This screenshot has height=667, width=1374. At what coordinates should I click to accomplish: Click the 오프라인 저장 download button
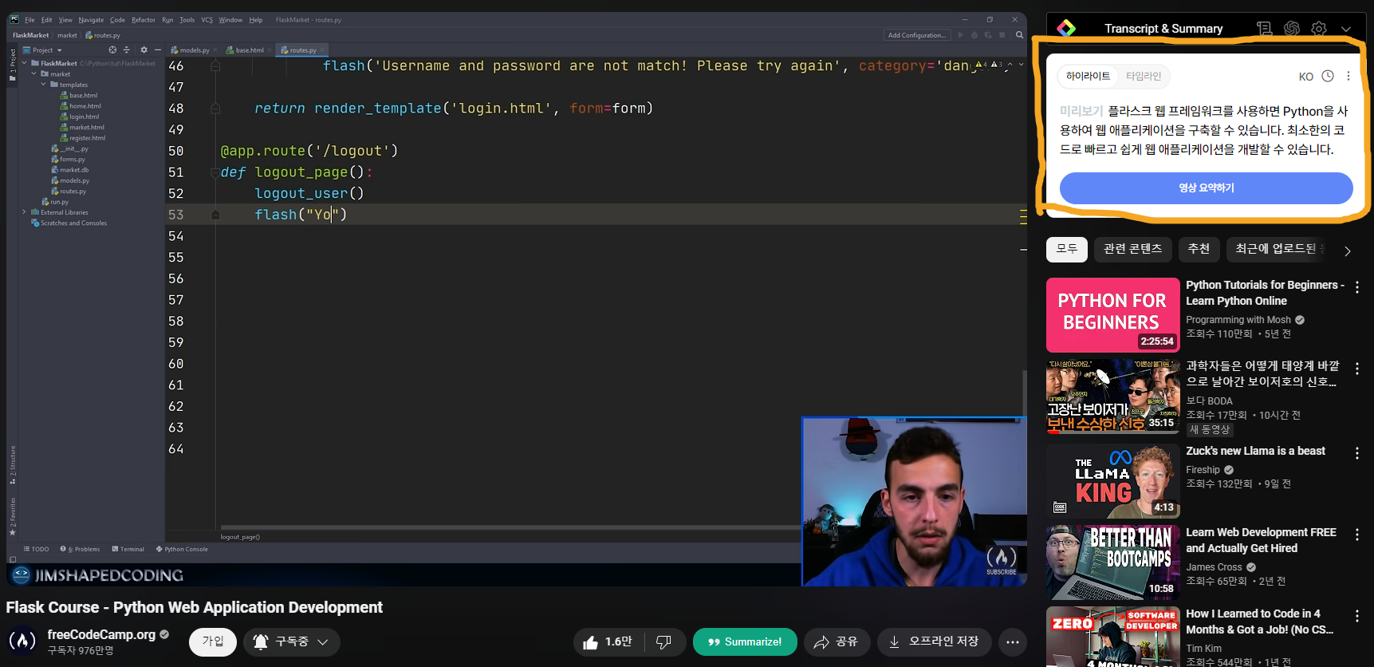(x=934, y=641)
